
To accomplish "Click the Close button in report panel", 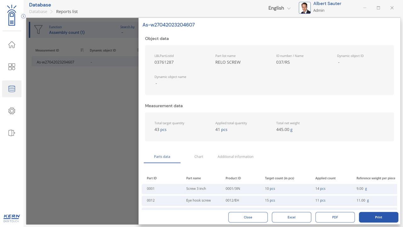I will click(248, 217).
